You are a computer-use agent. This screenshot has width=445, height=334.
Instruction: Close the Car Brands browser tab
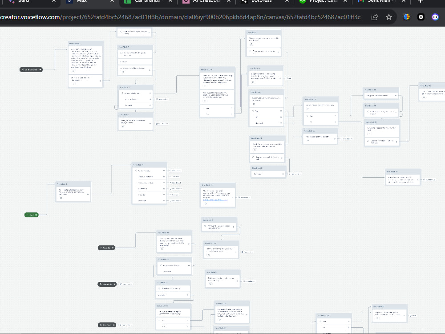(x=170, y=1)
